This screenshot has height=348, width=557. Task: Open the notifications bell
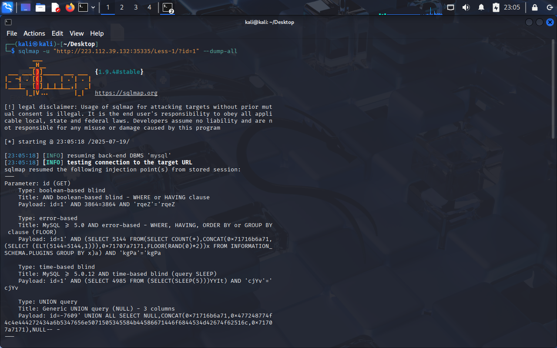[x=481, y=7]
